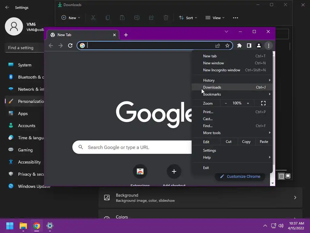
Task: Open Sort dropdown in Downloads window
Action: point(188,18)
